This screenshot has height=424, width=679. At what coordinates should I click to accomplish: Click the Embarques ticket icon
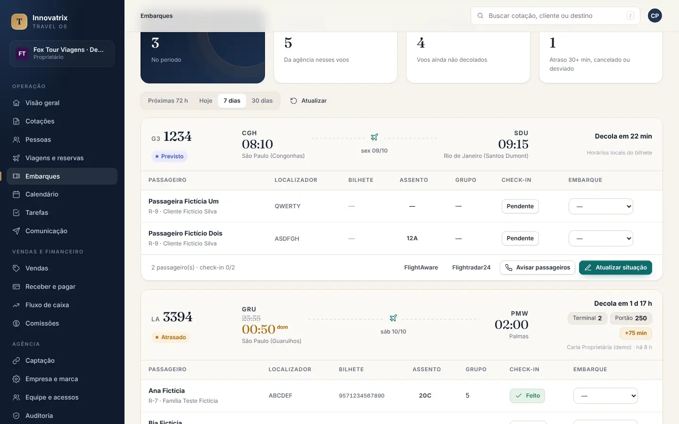click(17, 176)
